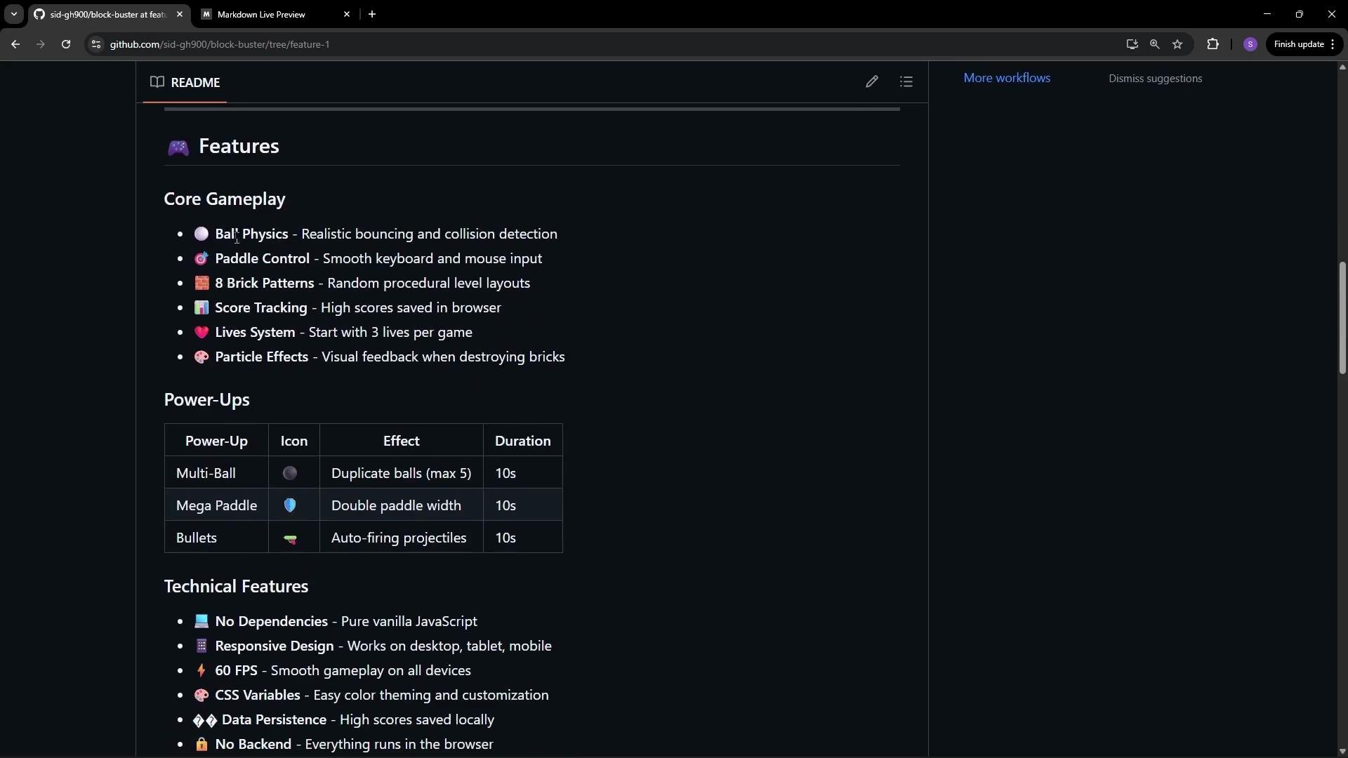Open the zoom magnifier icon in address bar
Viewport: 1348px width, 758px height.
point(1154,44)
